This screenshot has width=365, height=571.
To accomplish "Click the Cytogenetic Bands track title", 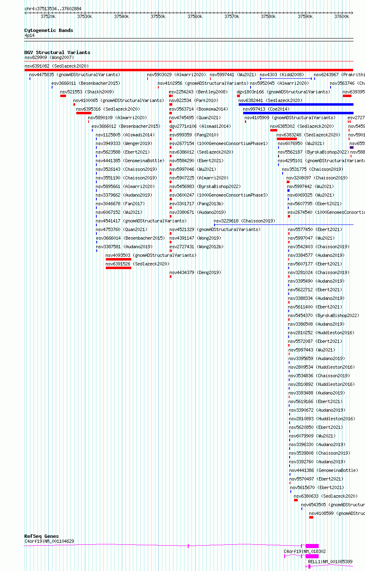I will click(x=49, y=30).
